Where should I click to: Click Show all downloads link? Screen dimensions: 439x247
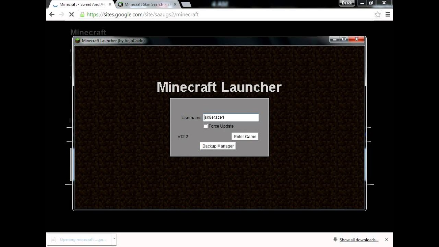coord(359,240)
